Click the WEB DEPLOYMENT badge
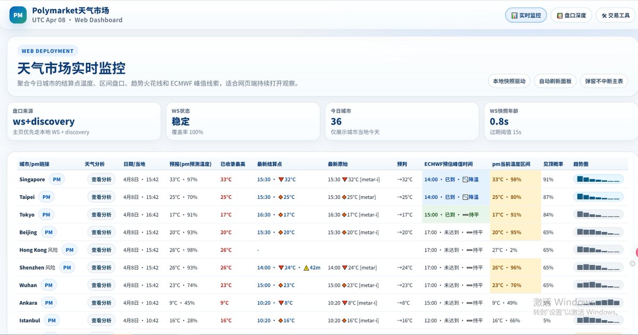 click(48, 51)
